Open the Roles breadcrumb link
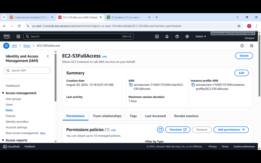The image size is (261, 163). pos(27,46)
